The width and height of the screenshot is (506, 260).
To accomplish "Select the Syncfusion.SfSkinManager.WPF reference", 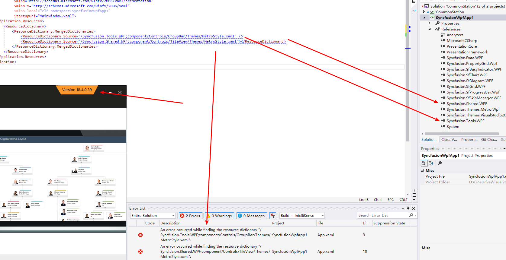I will 474,98.
